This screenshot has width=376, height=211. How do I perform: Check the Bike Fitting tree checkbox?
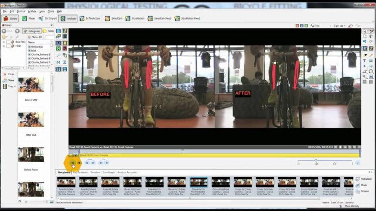7,42
